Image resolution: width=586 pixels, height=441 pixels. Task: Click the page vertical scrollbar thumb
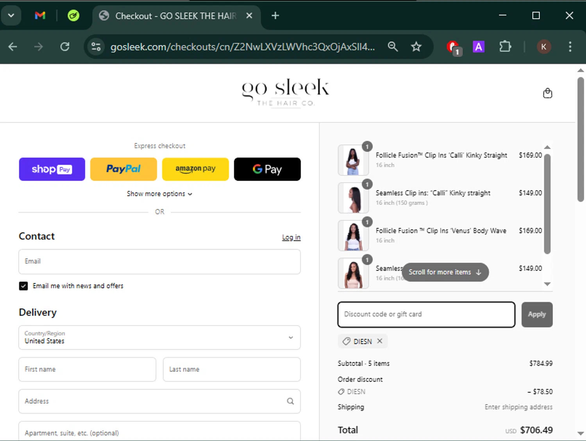click(x=581, y=139)
